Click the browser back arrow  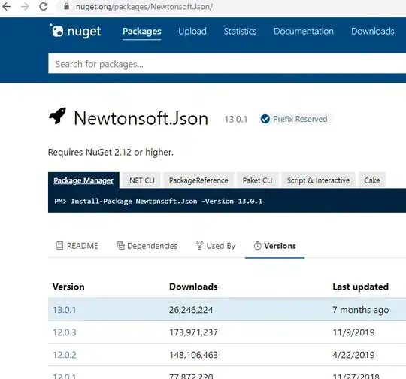7,6
